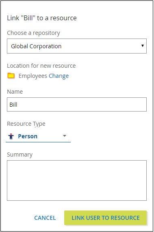Viewport: 154px width, 232px height.
Task: Focus the Name input field containing Bill
Action: 77,105
